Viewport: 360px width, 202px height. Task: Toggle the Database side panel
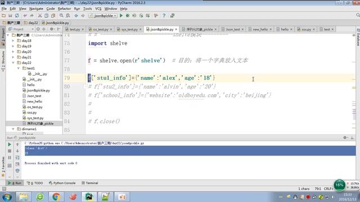pos(358,38)
